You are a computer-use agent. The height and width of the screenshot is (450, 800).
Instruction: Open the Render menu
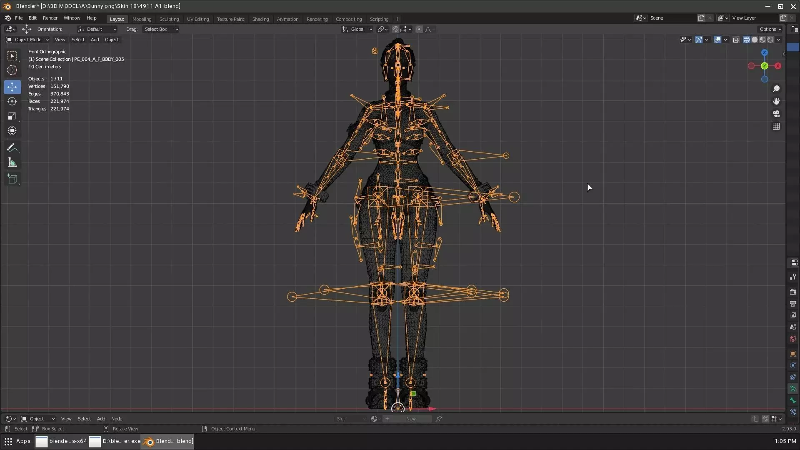click(50, 18)
